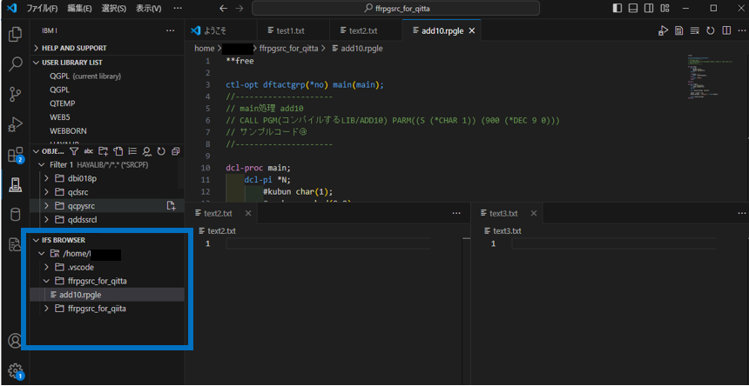Toggle the secondary side bar
This screenshot has width=749, height=386.
pyautogui.click(x=649, y=8)
